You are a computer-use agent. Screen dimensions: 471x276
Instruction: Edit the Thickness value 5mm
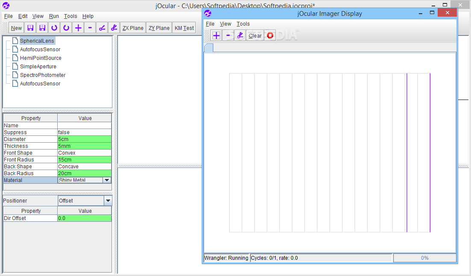[x=84, y=146]
